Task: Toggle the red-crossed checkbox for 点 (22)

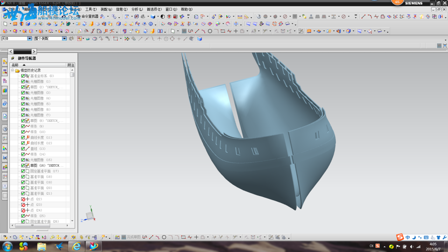Action: (23, 199)
